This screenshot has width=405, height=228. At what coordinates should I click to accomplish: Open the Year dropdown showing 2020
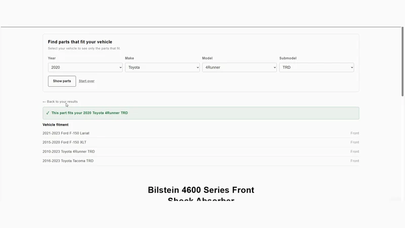(85, 67)
